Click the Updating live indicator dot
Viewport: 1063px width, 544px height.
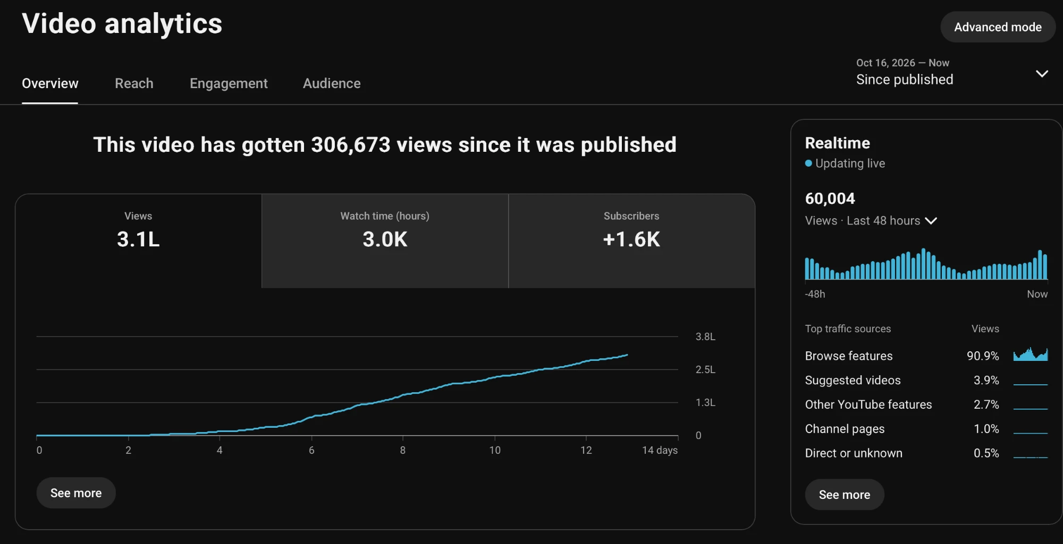click(808, 163)
